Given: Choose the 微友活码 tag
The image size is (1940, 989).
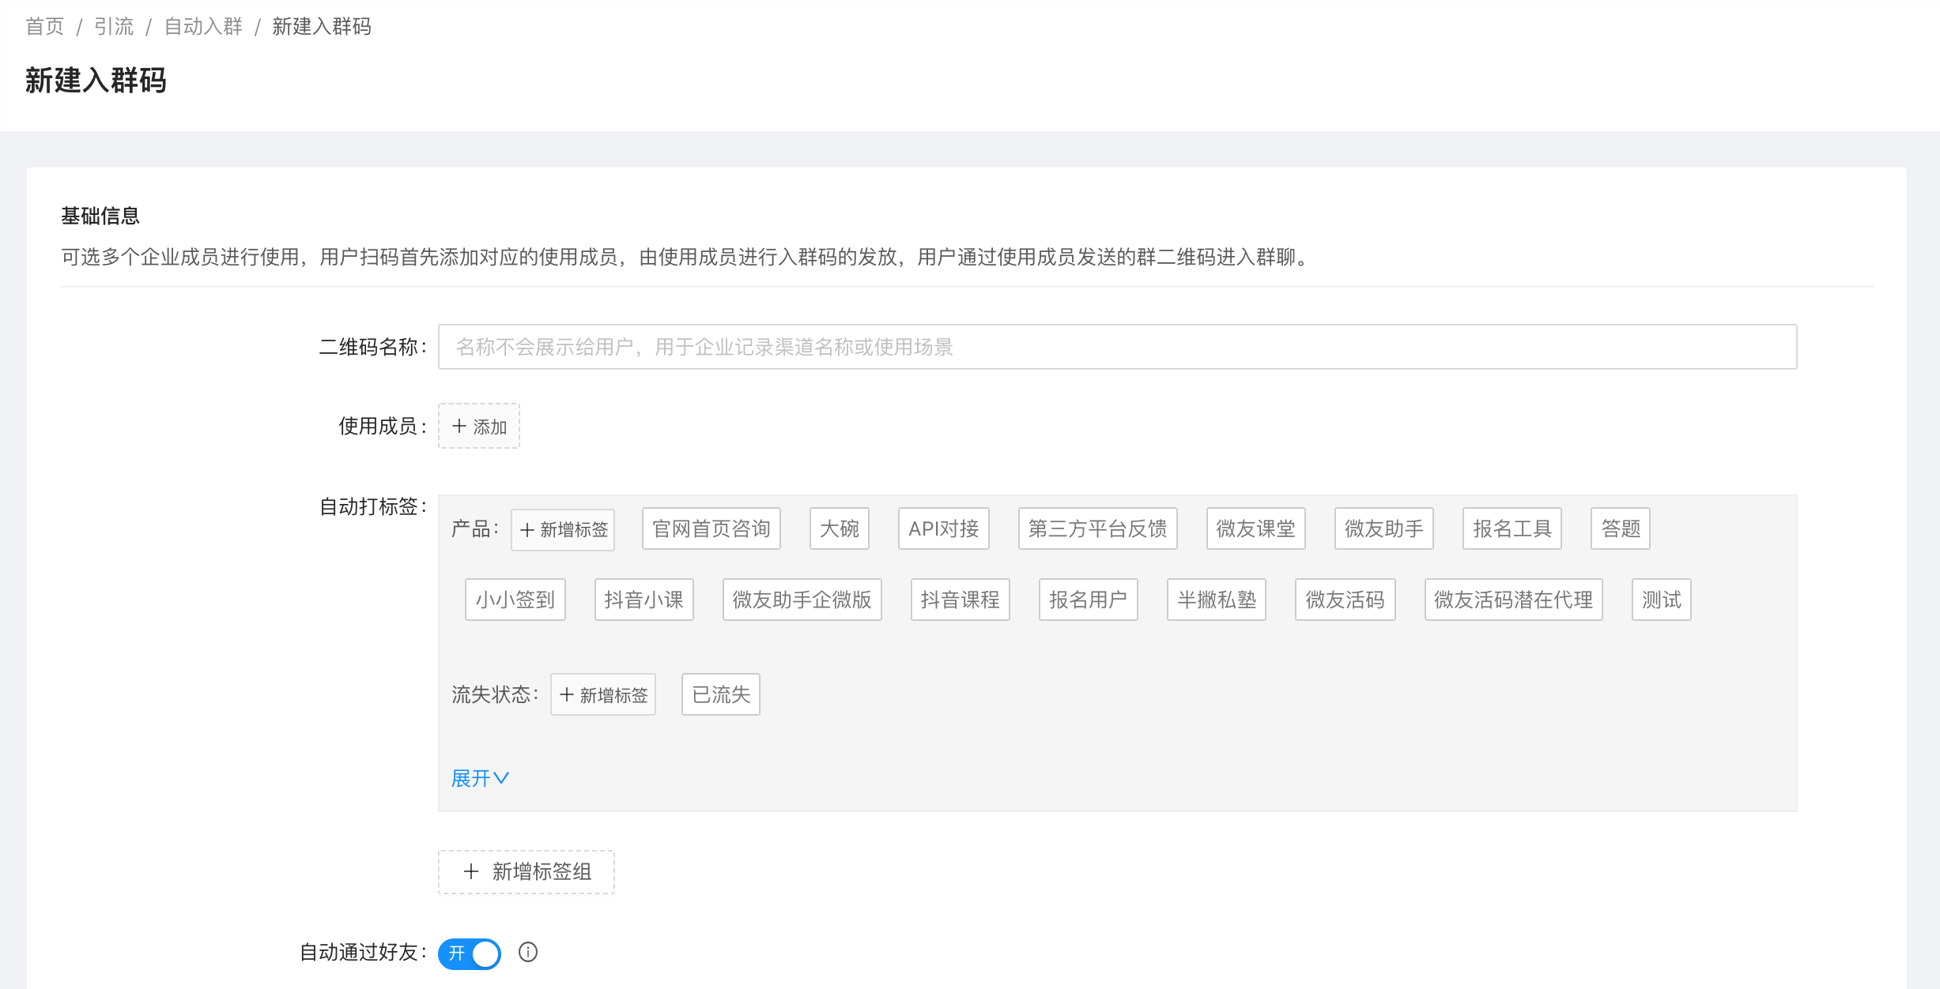Looking at the screenshot, I should 1346,600.
